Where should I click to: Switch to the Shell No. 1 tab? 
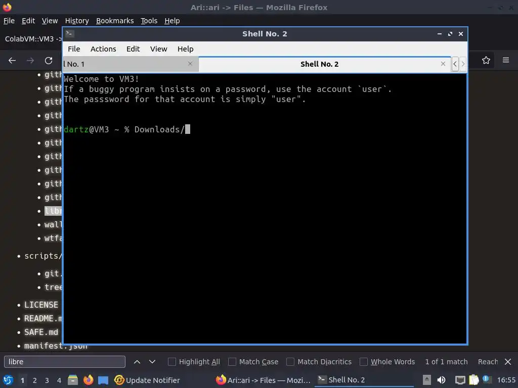pyautogui.click(x=131, y=64)
